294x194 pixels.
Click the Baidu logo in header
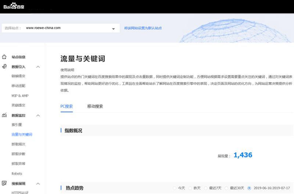tap(14, 6)
